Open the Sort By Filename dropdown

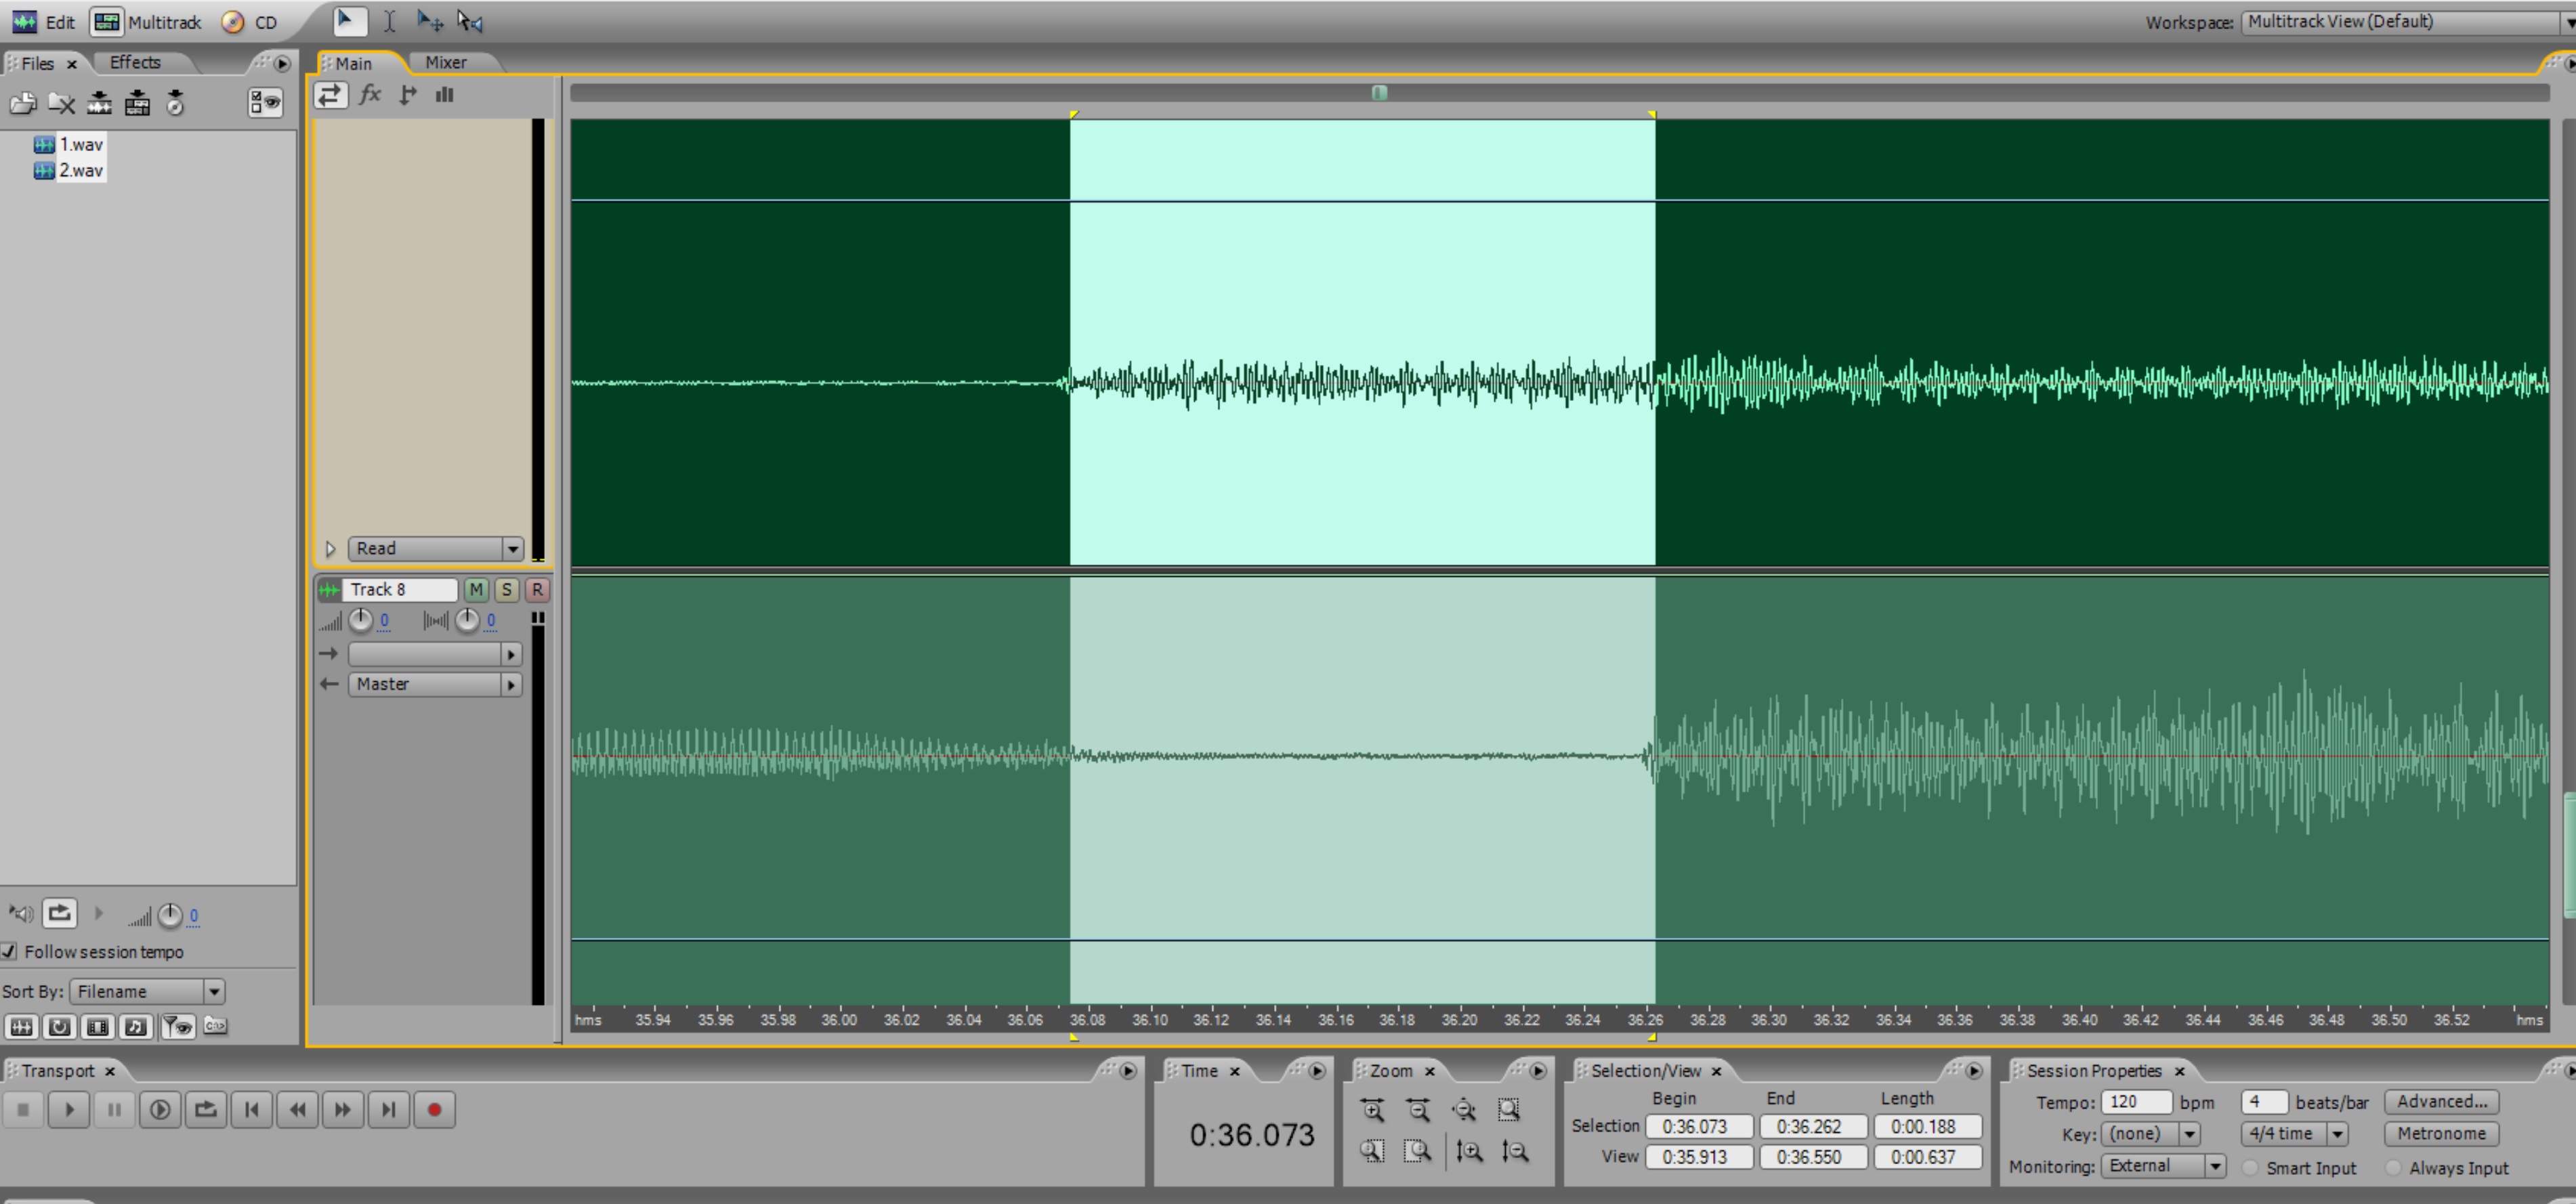(x=213, y=991)
